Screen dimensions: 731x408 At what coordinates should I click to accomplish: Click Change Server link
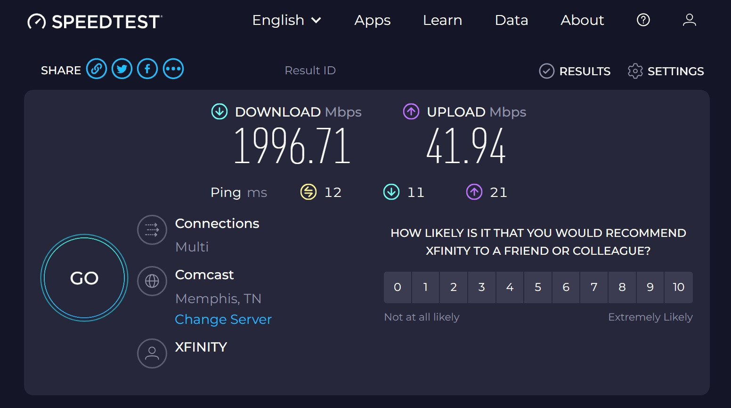pos(223,320)
